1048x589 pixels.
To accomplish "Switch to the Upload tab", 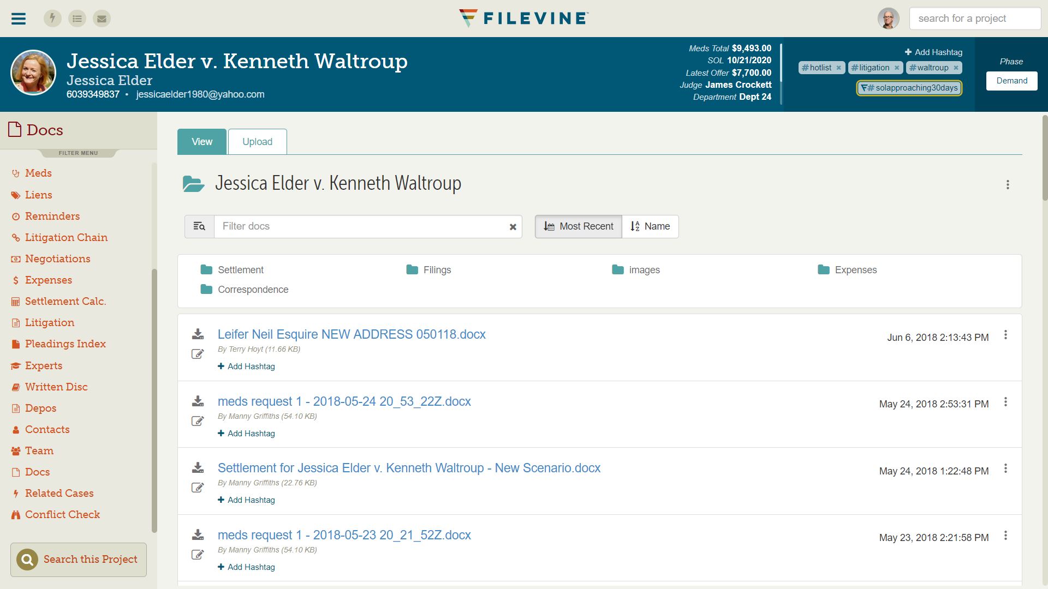I will (x=257, y=141).
